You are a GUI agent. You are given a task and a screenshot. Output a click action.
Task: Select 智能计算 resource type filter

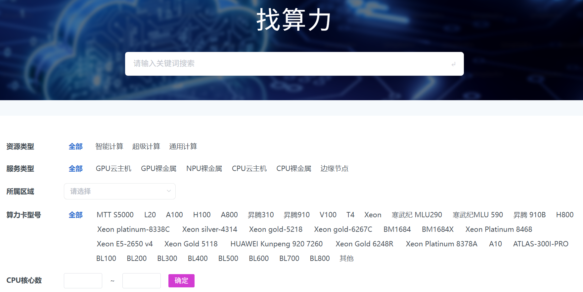(109, 146)
